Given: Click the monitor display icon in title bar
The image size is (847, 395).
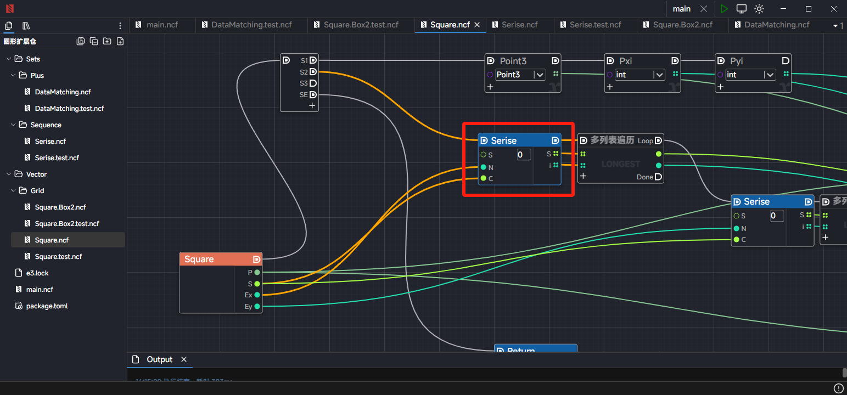Looking at the screenshot, I should pos(742,9).
